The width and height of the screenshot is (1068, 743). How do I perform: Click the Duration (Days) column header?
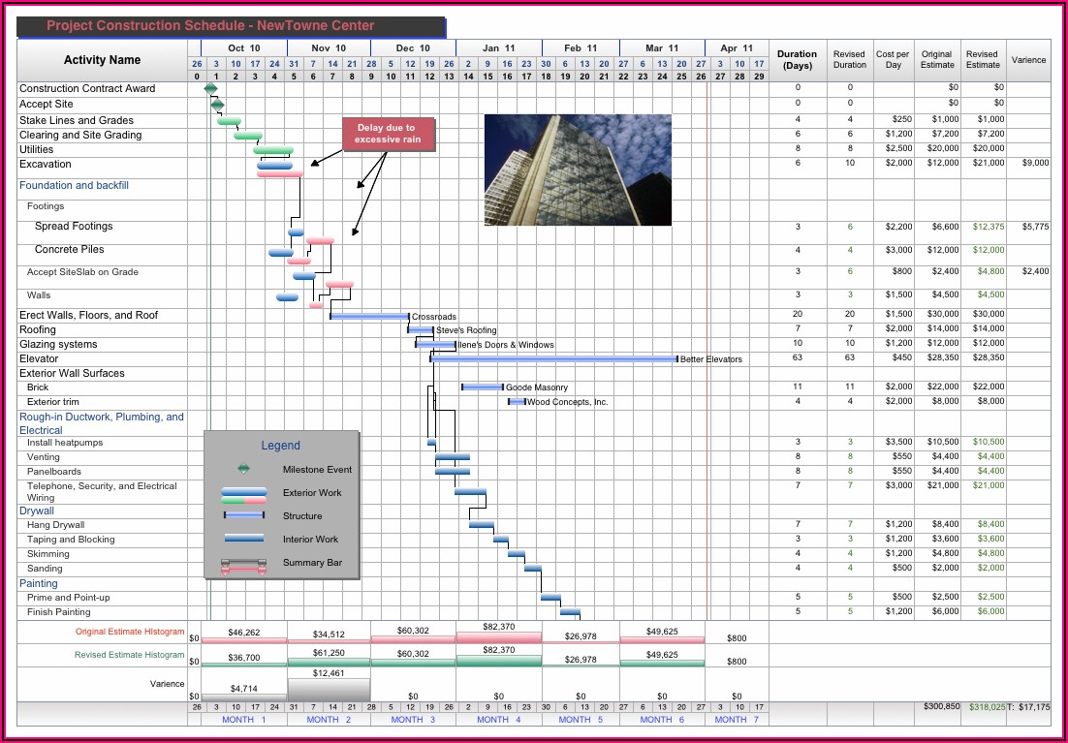pos(798,60)
